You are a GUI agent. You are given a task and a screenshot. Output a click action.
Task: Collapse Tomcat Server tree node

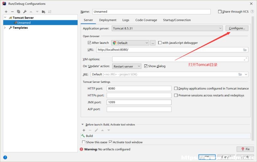tap(5, 17)
